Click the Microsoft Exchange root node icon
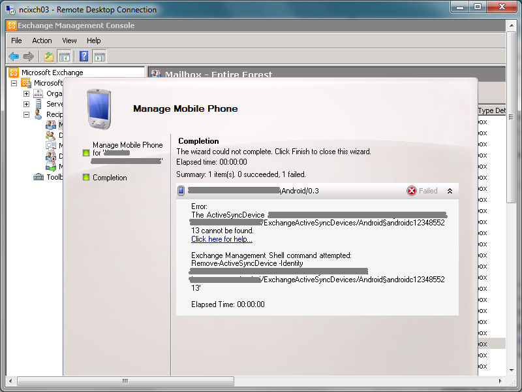Viewport: 522px width, 392px height. pos(14,73)
